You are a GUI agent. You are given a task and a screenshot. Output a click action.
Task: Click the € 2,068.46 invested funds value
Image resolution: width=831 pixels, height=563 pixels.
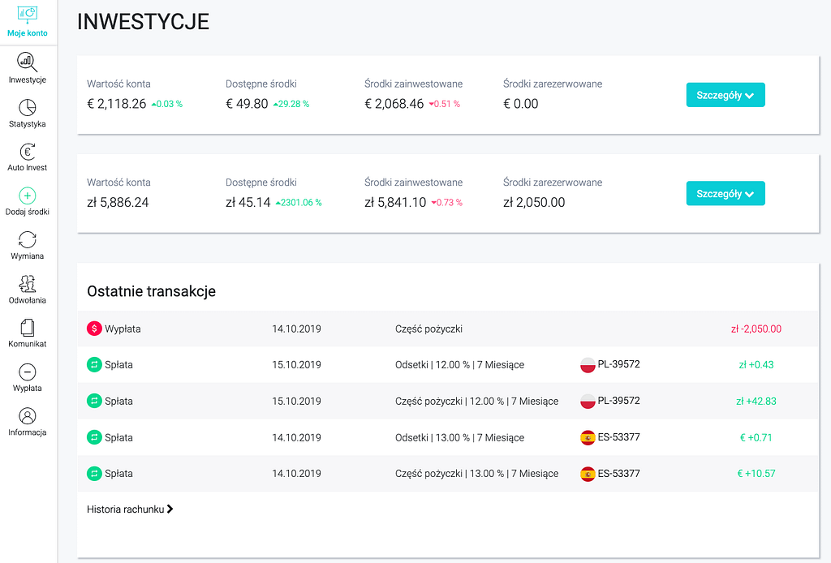[394, 104]
